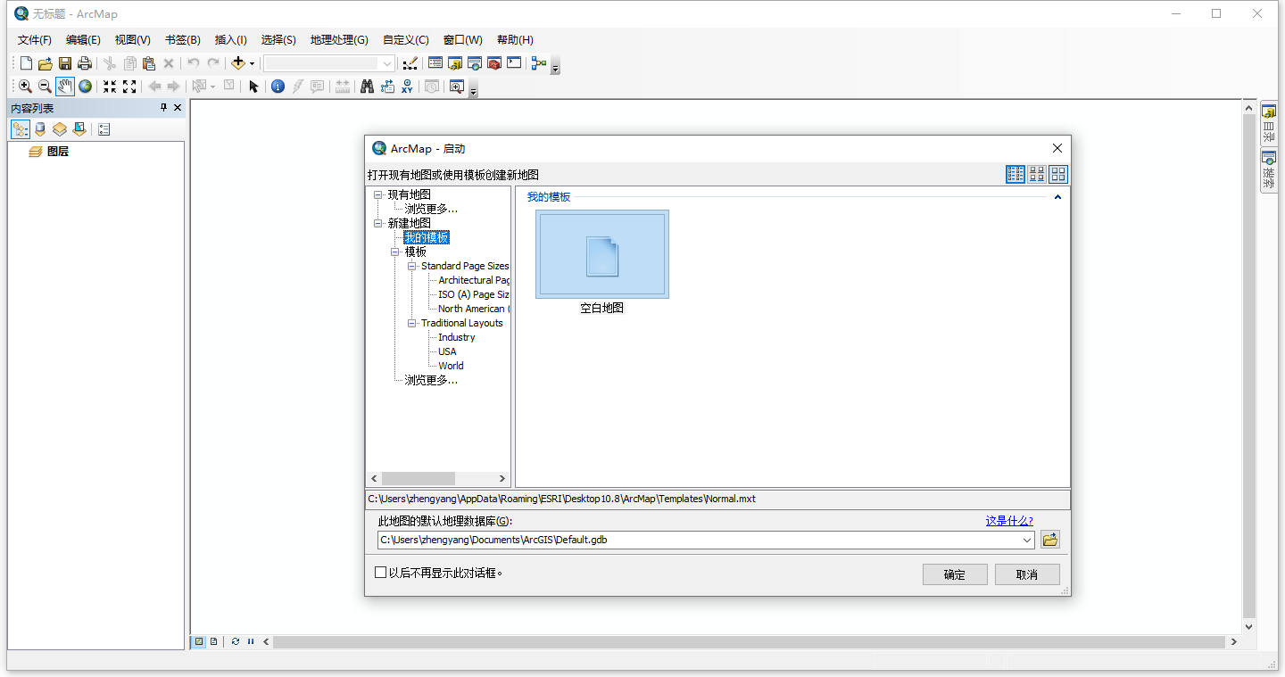Launch the ModelBuilder window icon

[538, 63]
